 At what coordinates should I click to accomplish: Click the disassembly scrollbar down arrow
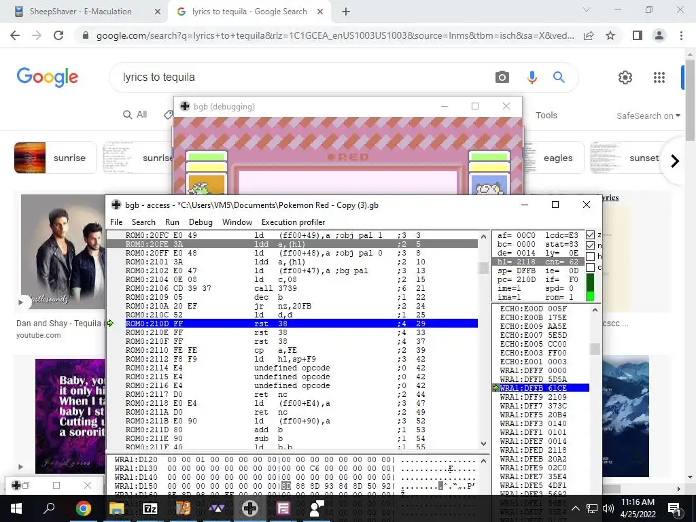point(483,443)
